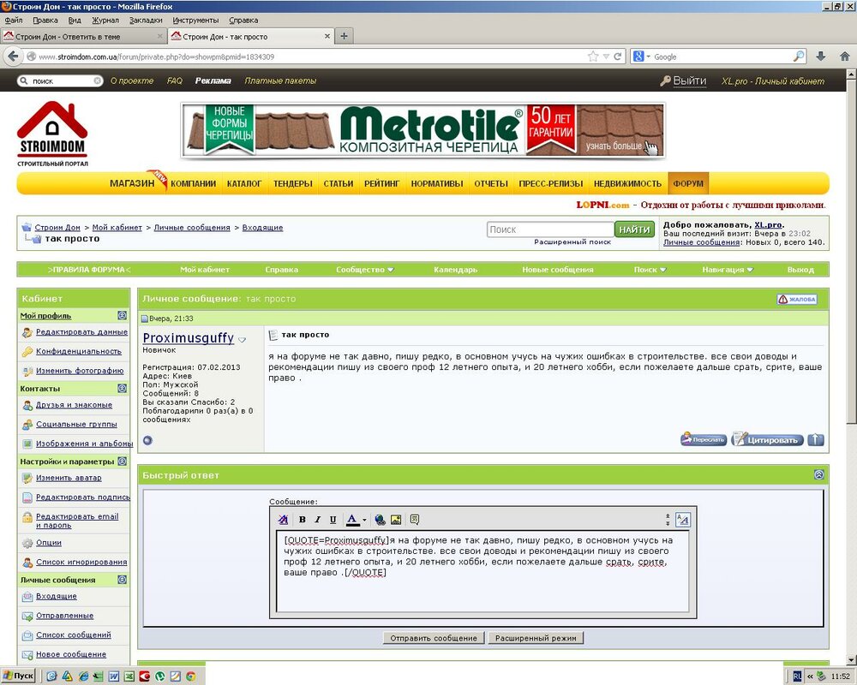Viewport: 857px width, 685px height.
Task: Click the Переслать forward button
Action: tap(703, 439)
